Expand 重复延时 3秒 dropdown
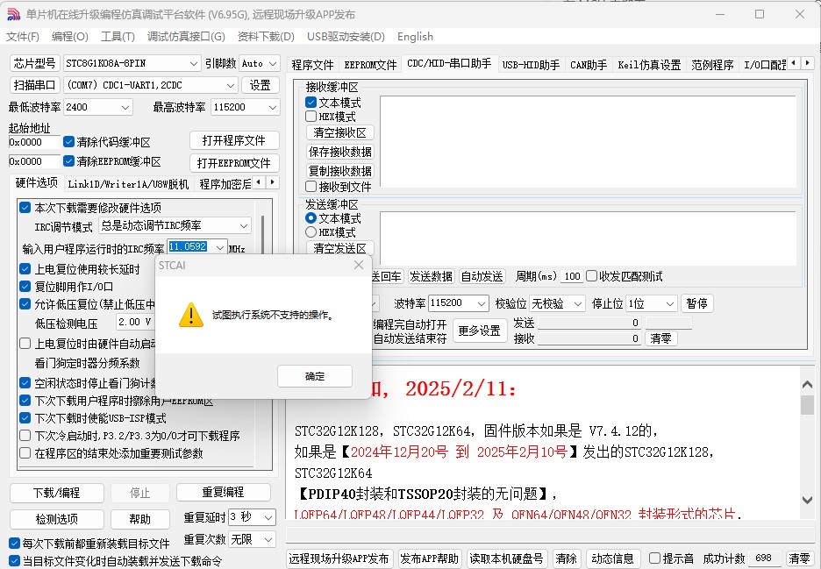This screenshot has width=821, height=569. pyautogui.click(x=268, y=517)
